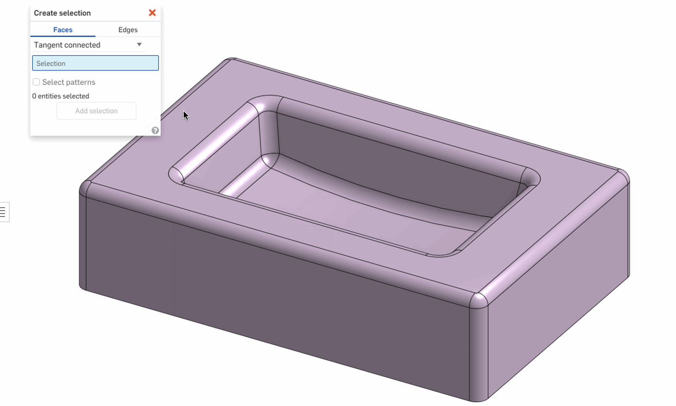Enable the Select patterns checkbox
676x406 pixels.
coord(36,82)
